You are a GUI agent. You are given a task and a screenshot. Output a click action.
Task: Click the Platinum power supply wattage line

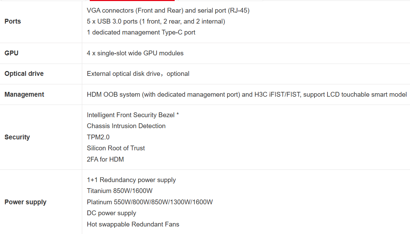[150, 202]
